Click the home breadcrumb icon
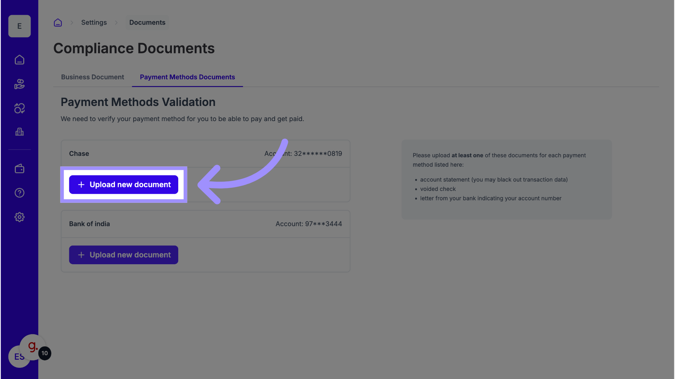 point(58,22)
